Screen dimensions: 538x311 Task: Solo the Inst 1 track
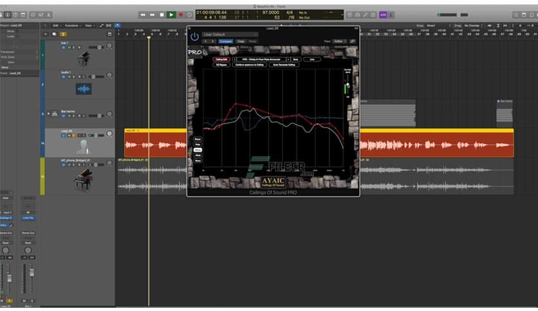tap(73, 48)
